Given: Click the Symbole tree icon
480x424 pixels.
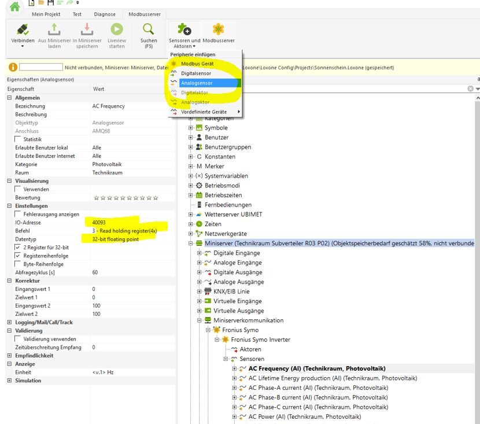Looking at the screenshot, I should pyautogui.click(x=199, y=128).
